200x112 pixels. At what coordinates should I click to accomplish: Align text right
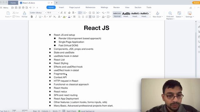coord(87,16)
